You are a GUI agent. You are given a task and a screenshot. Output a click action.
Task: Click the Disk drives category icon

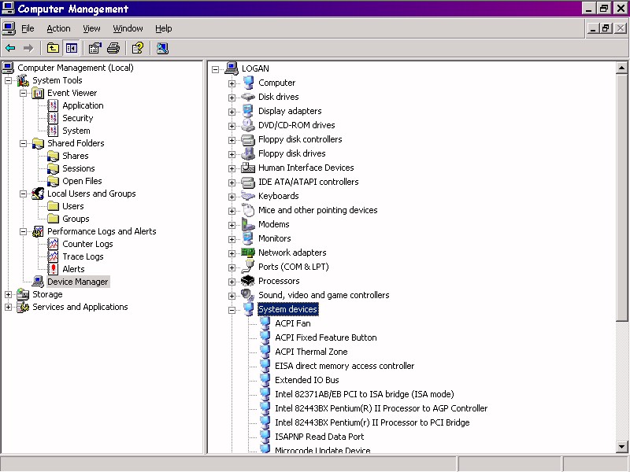pyautogui.click(x=248, y=97)
